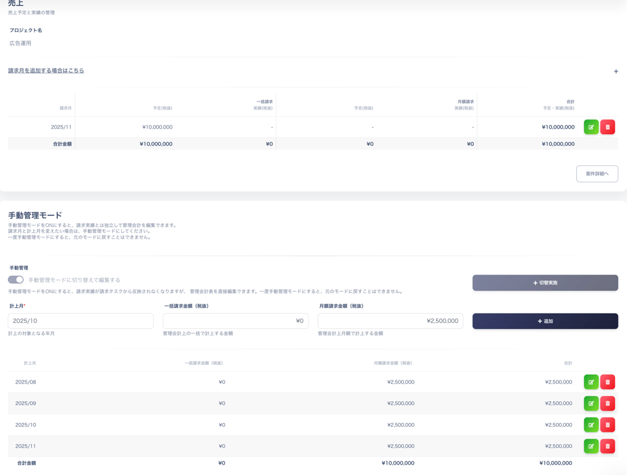This screenshot has height=475, width=627.
Task: Expand the add billing month section with plus
Action: coord(616,71)
